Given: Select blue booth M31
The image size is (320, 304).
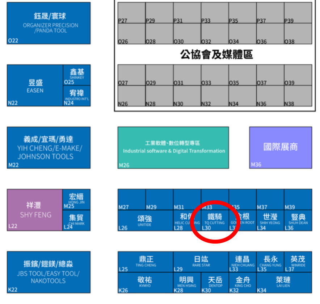Looking at the screenshot, I should [187, 199].
